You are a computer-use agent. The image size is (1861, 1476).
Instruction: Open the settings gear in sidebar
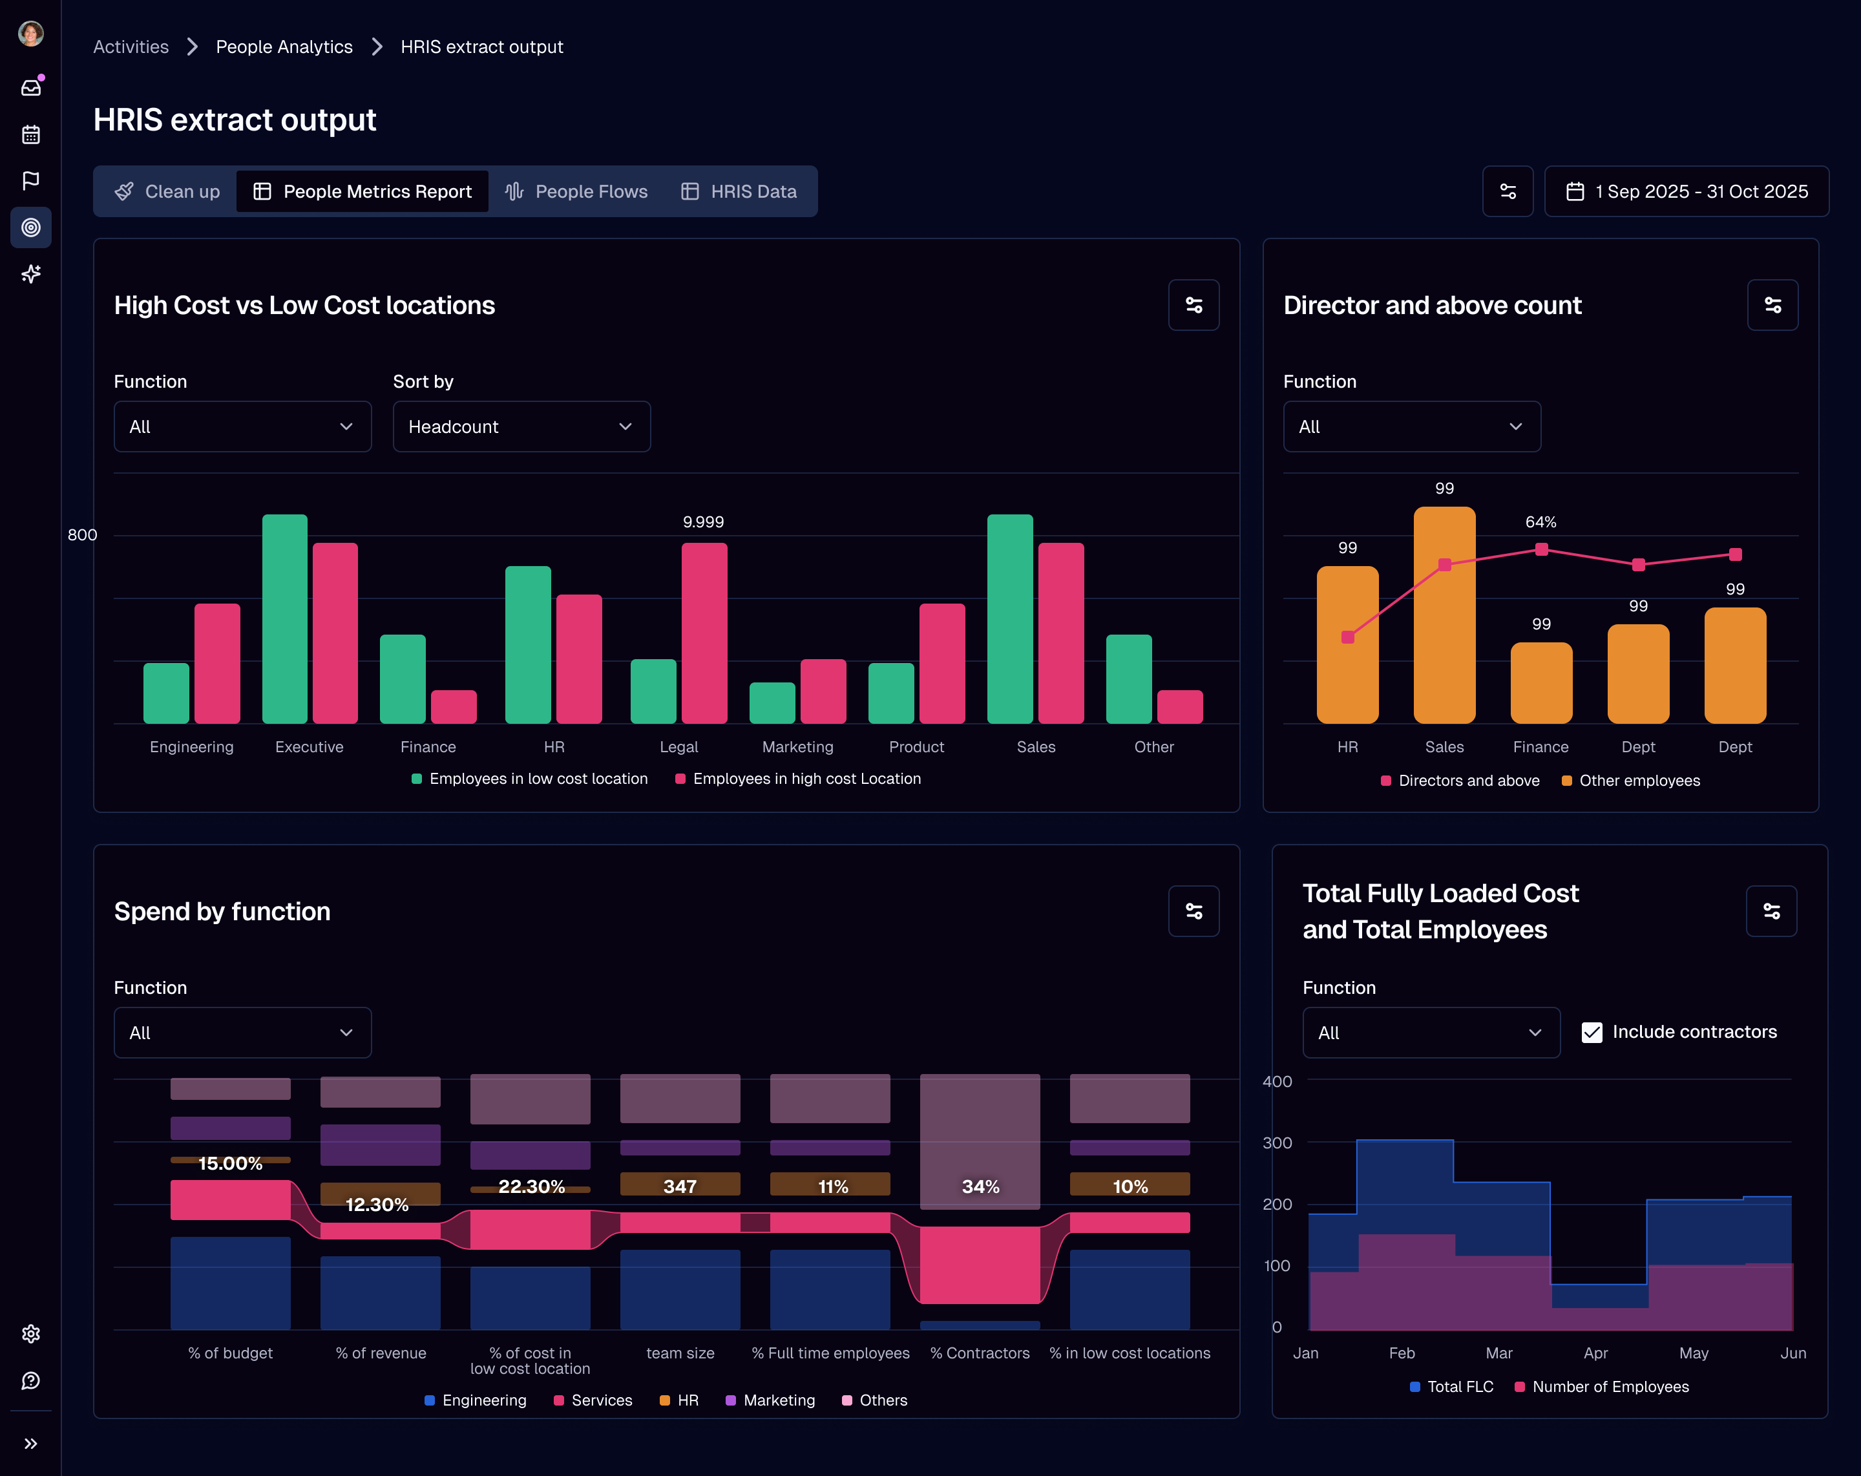click(31, 1334)
